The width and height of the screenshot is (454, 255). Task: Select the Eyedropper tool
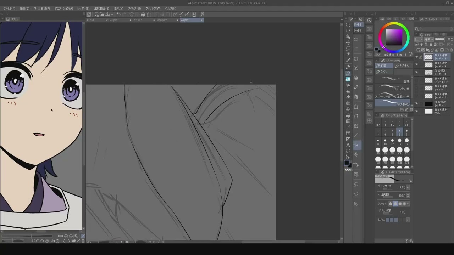348,61
